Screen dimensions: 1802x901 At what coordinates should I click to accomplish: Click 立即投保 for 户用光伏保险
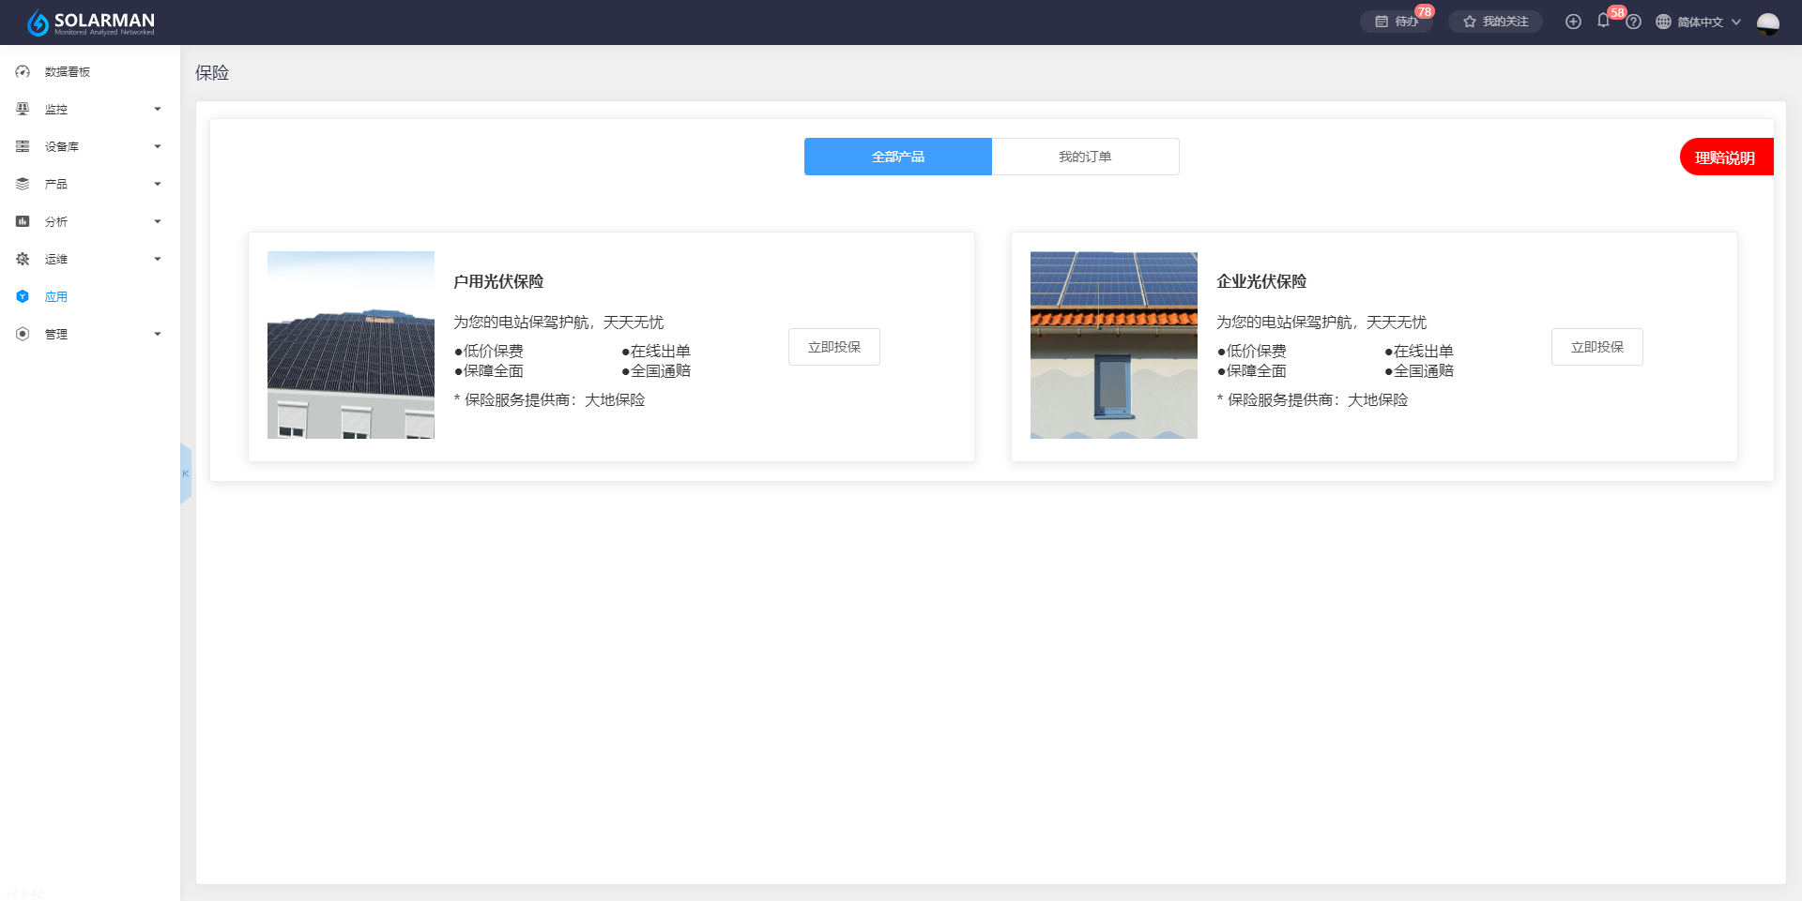pyautogui.click(x=833, y=347)
